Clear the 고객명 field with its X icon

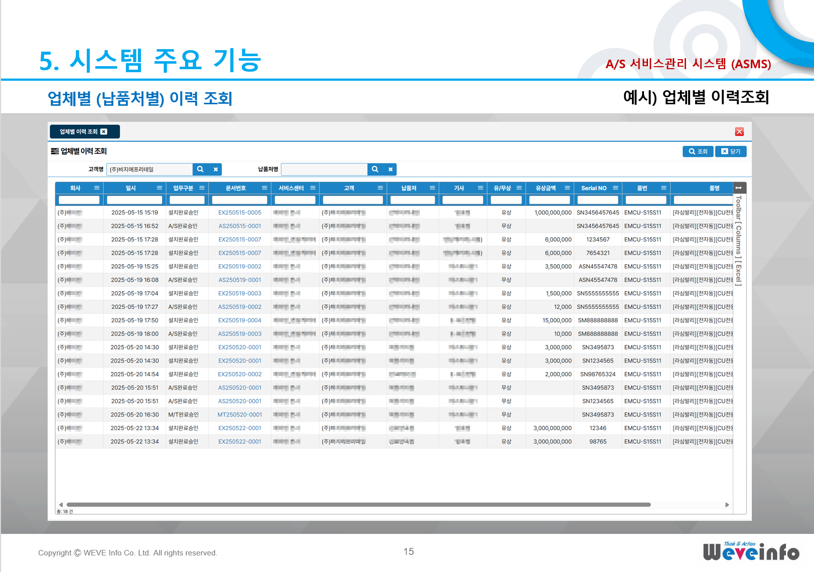pyautogui.click(x=216, y=169)
